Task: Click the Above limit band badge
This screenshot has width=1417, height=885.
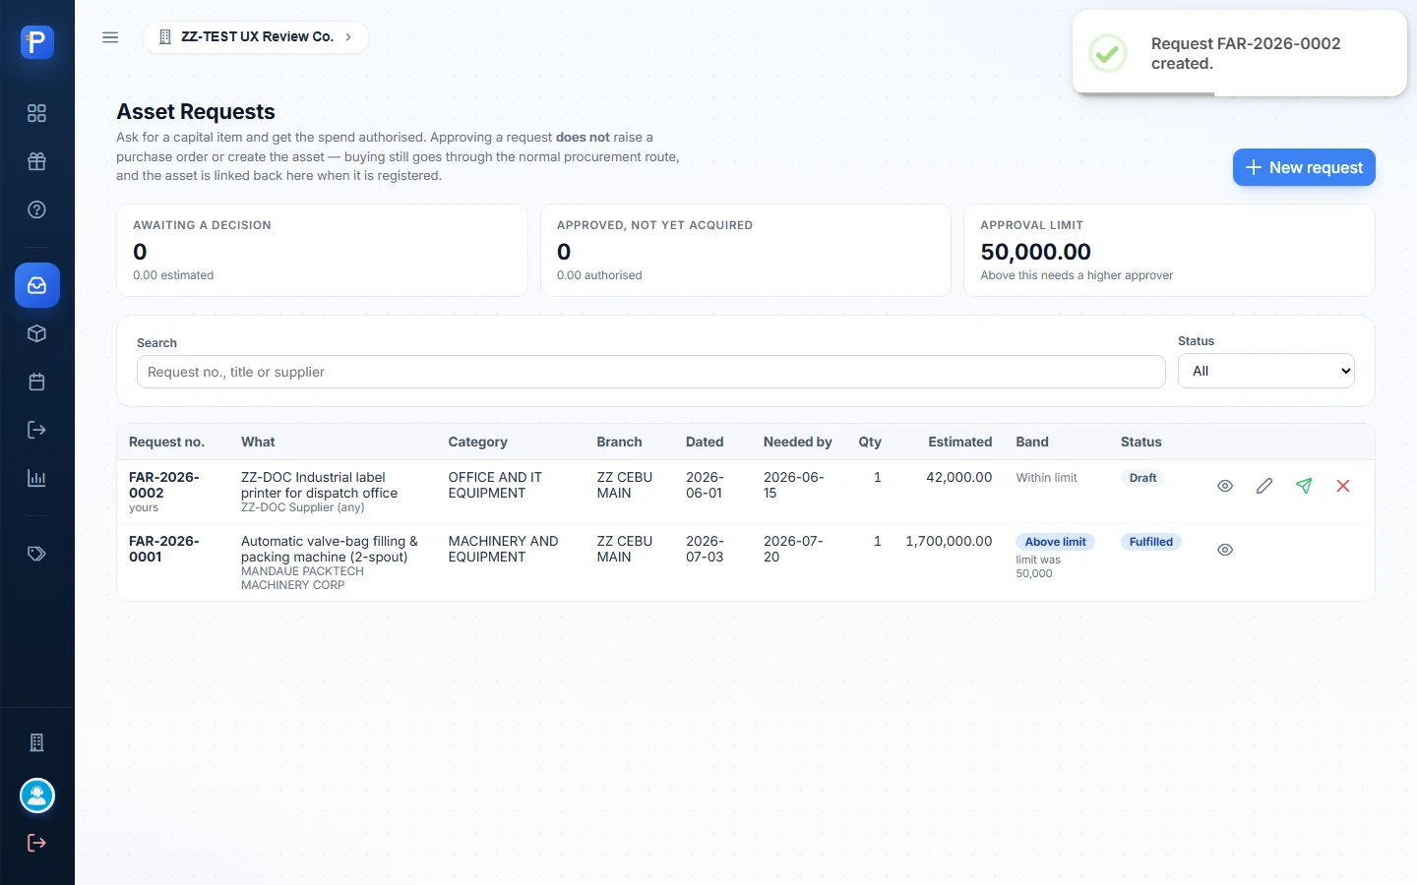Action: (1055, 542)
